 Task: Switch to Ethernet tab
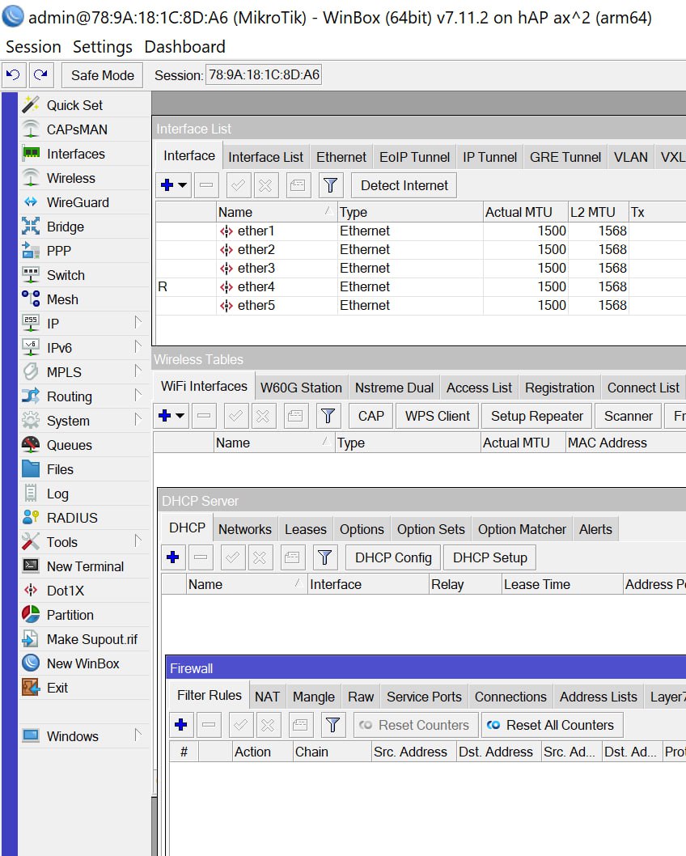[x=341, y=157]
